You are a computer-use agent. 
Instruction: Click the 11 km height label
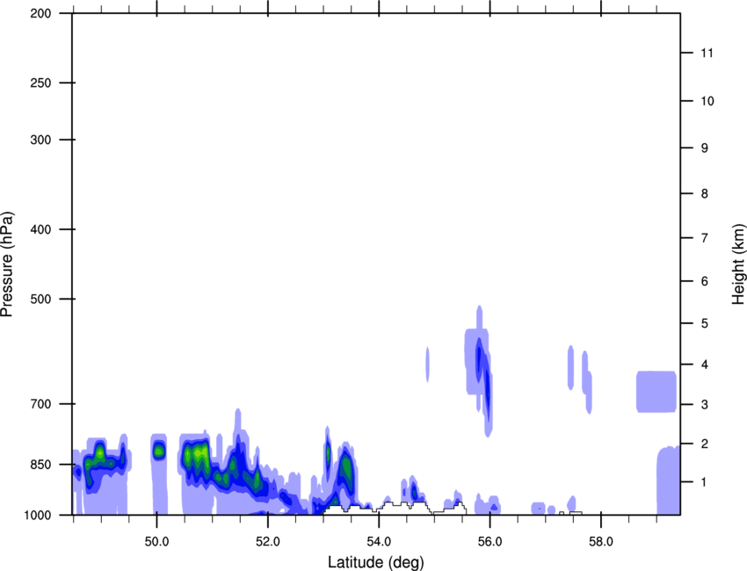[707, 53]
